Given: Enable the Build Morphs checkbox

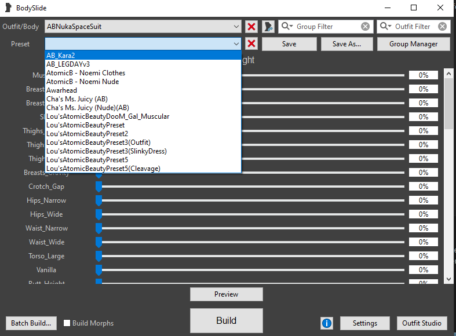Looking at the screenshot, I should pyautogui.click(x=67, y=323).
